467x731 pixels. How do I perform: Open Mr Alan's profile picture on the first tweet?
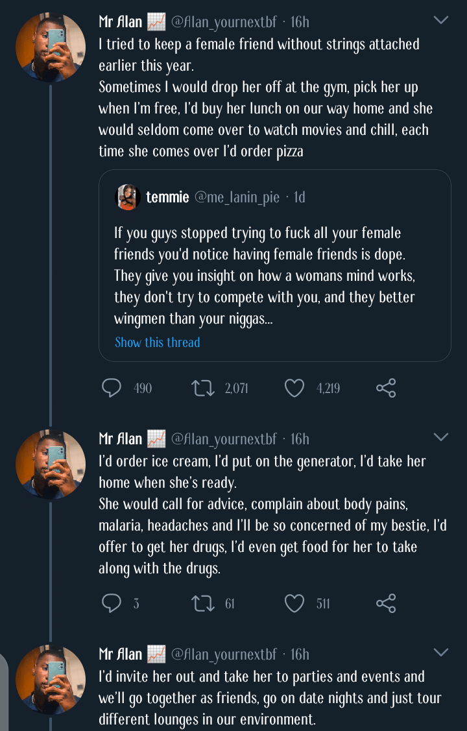point(51,47)
